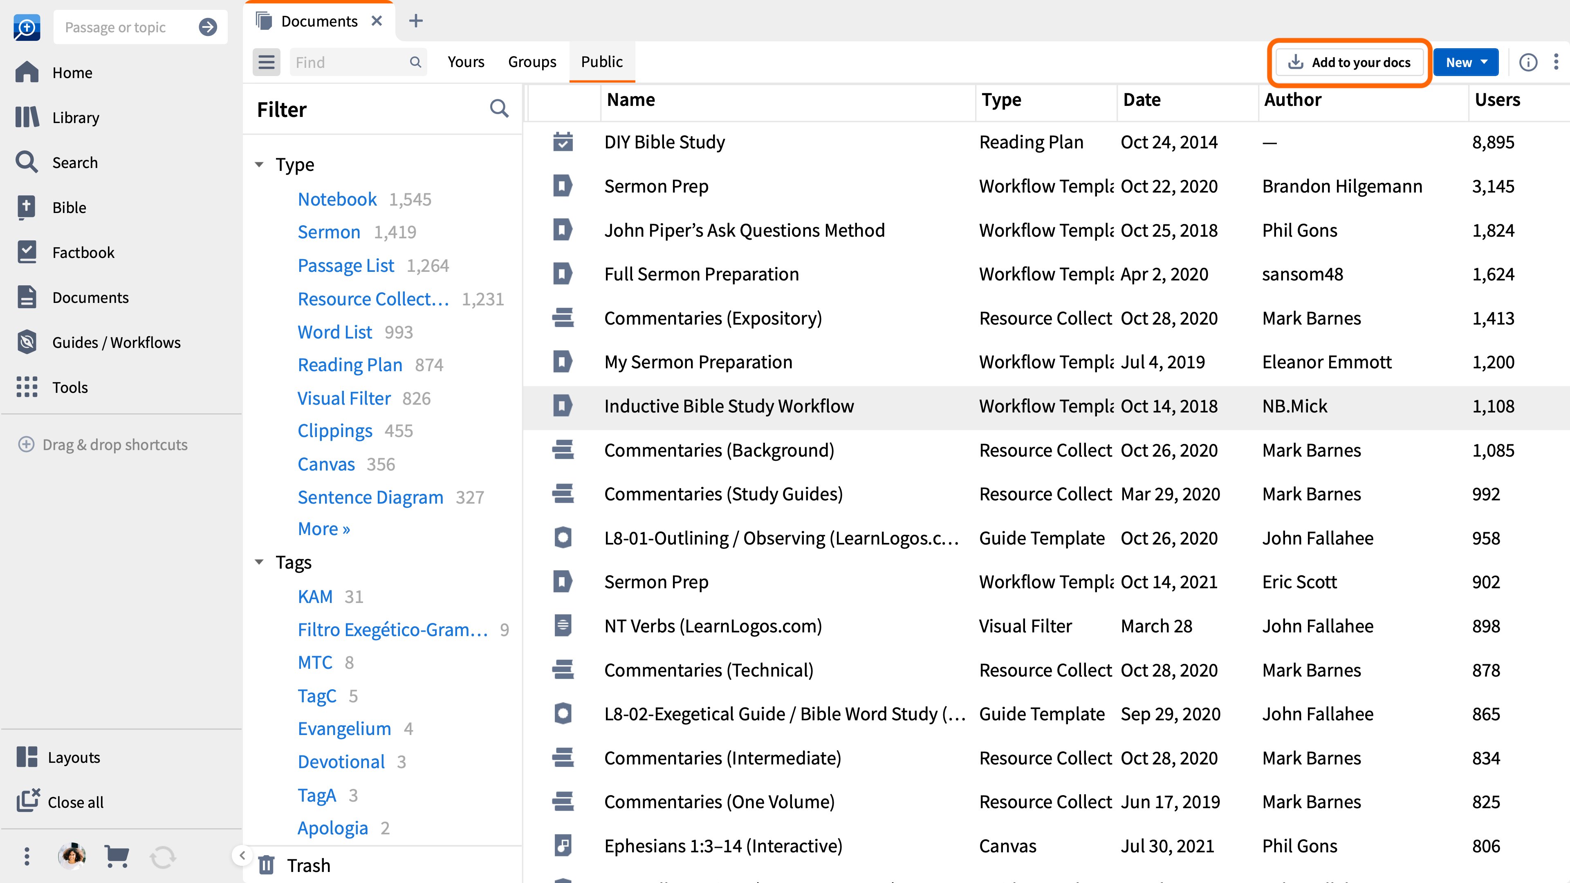Filter by Word List type
The height and width of the screenshot is (883, 1570).
click(x=334, y=332)
